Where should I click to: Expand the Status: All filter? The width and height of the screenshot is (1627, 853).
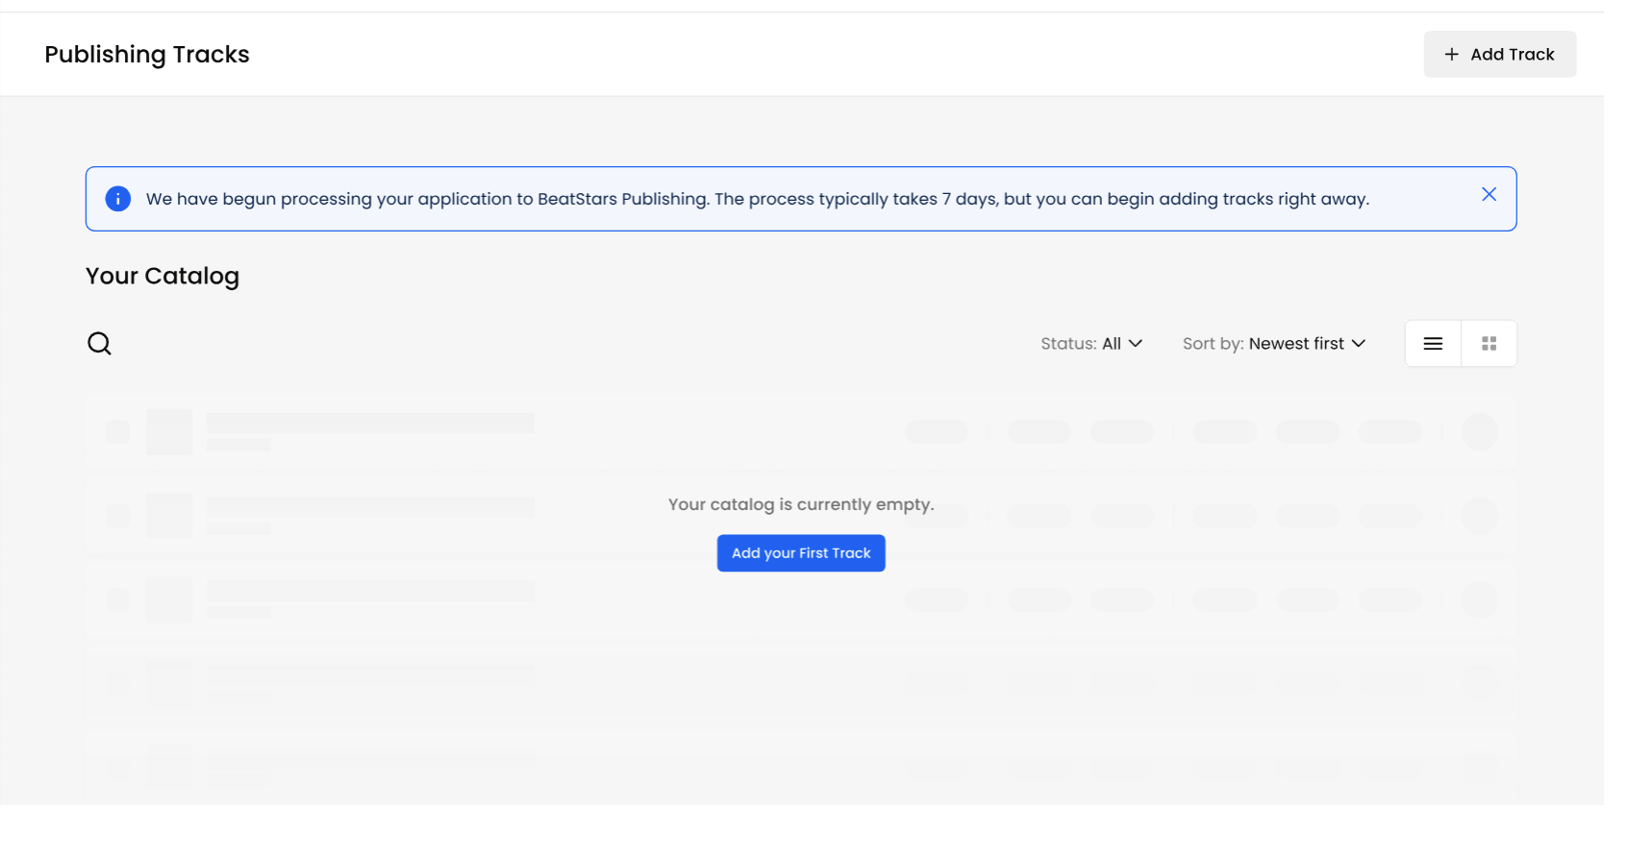[x=1091, y=344]
